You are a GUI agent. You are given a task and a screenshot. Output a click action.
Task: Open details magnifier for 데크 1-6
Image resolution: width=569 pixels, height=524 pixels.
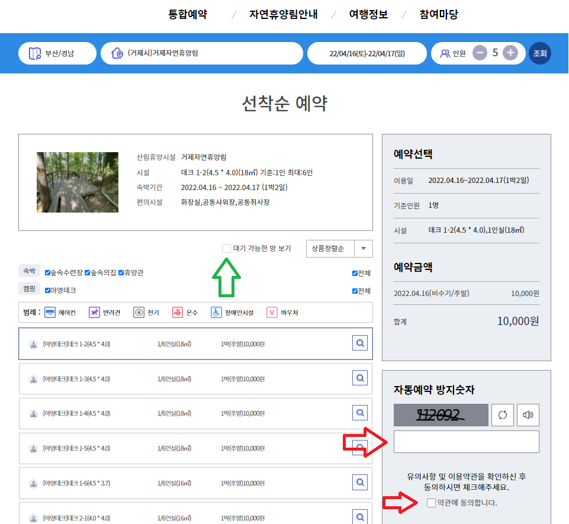(360, 483)
